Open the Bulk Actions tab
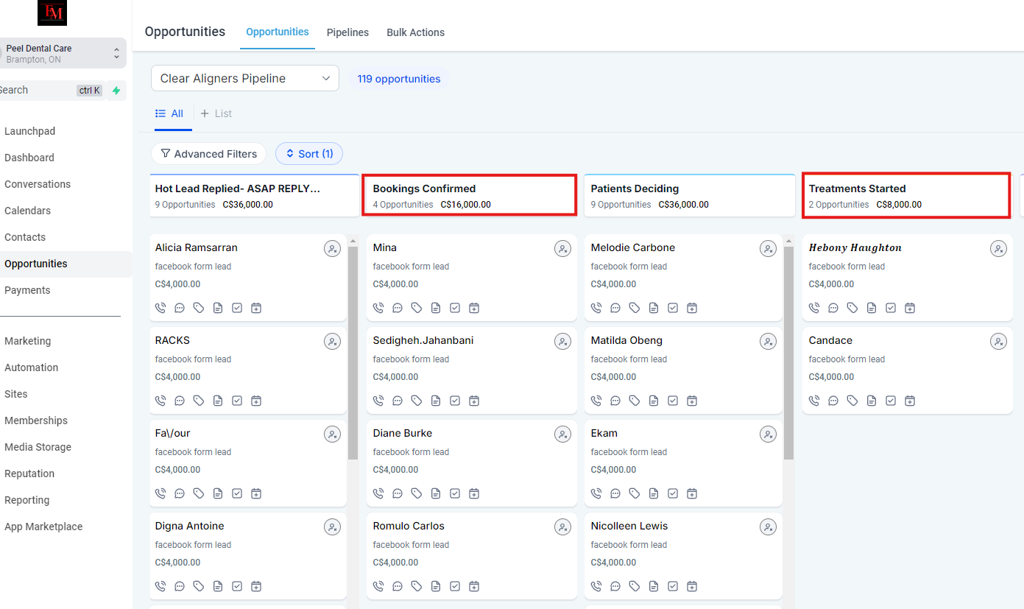Screen dimensions: 1024x609 pyautogui.click(x=415, y=32)
